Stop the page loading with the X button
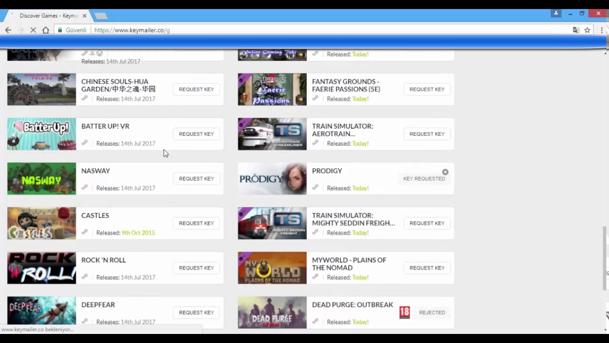The height and width of the screenshot is (343, 609). pyautogui.click(x=33, y=30)
